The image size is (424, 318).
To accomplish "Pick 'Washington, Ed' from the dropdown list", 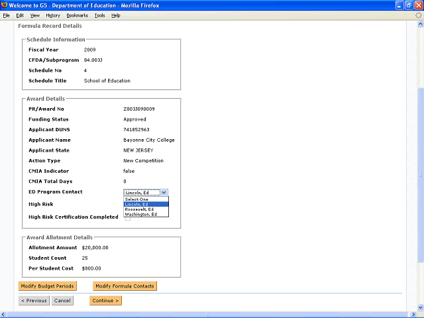I will tap(146, 214).
